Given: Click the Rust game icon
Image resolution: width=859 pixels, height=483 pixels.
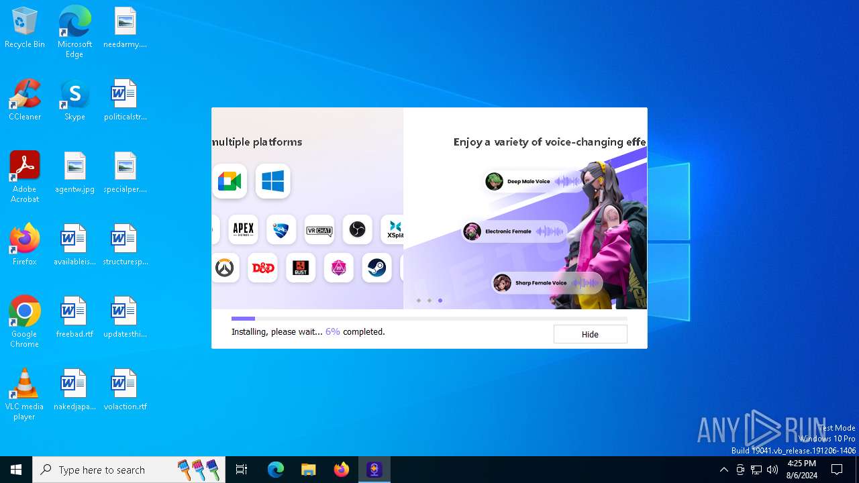Looking at the screenshot, I should [301, 268].
